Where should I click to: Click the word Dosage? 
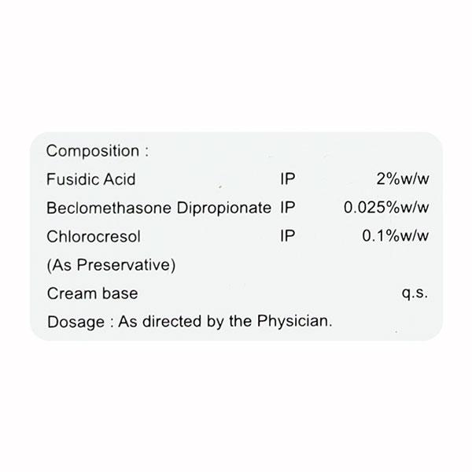point(76,322)
